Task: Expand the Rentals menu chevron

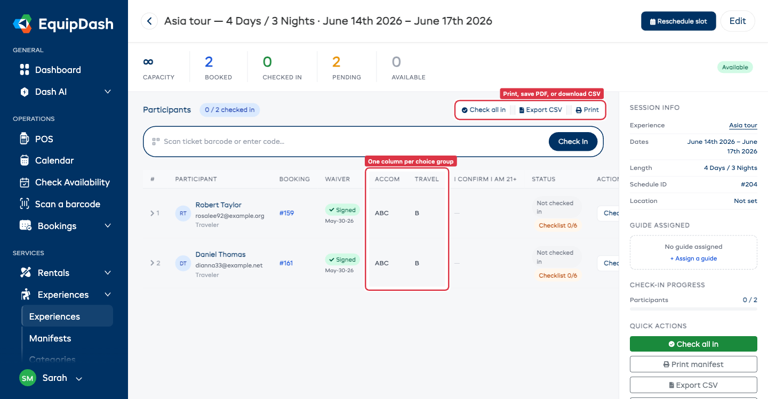Action: (x=108, y=273)
